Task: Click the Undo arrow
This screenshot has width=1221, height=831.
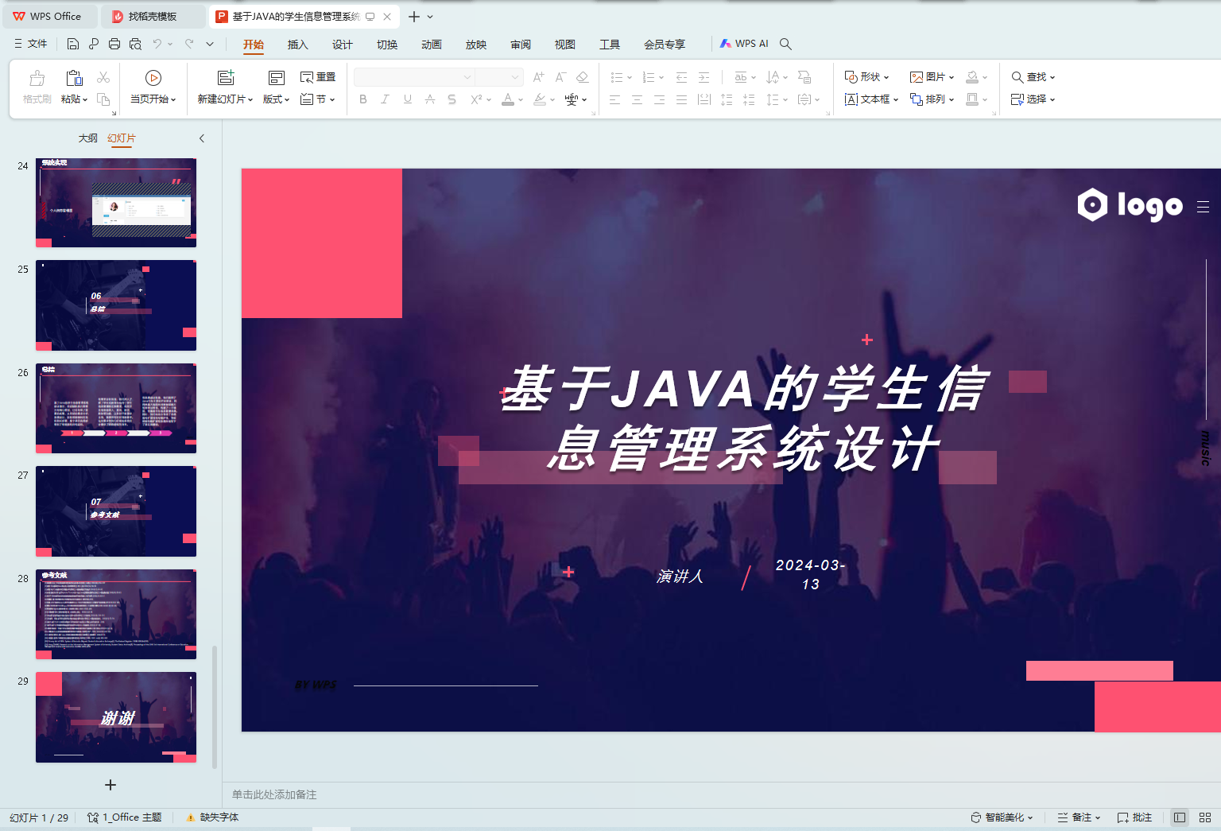Action: click(x=157, y=44)
